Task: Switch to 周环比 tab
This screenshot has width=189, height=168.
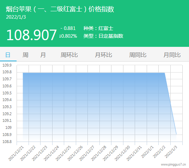Action: pyautogui.click(x=69, y=55)
